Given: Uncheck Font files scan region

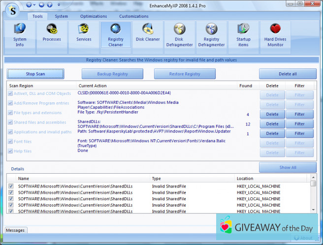Looking at the screenshot, I should click(11, 142).
